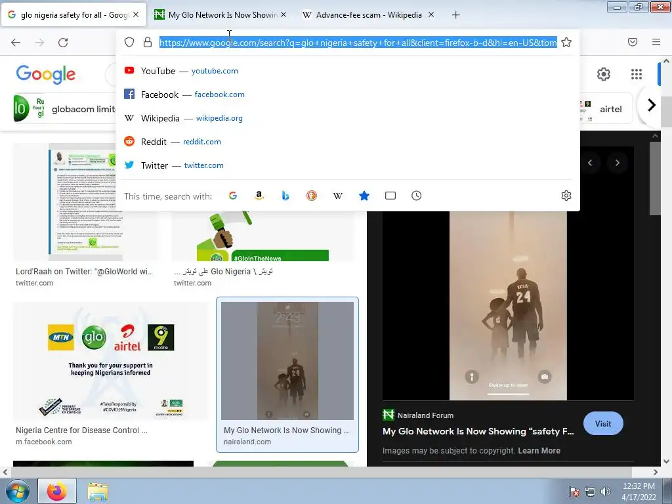Click the network tray icon

[590, 492]
